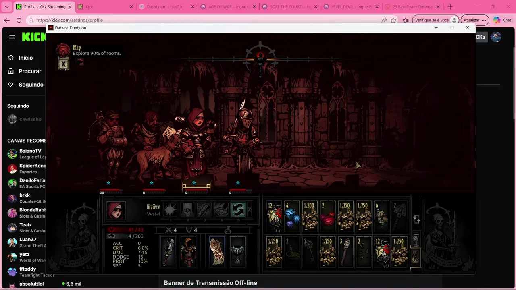516x290 pixels.
Task: Click the Kick profile avatar
Action: click(x=495, y=37)
